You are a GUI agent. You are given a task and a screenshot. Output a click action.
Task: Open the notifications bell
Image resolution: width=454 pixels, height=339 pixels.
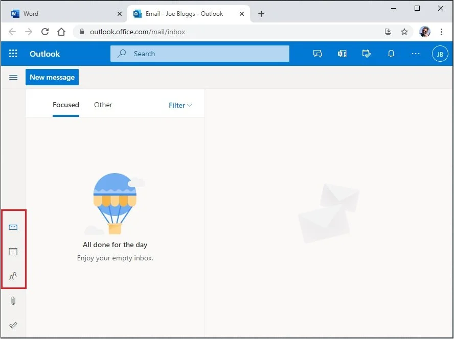coord(391,54)
